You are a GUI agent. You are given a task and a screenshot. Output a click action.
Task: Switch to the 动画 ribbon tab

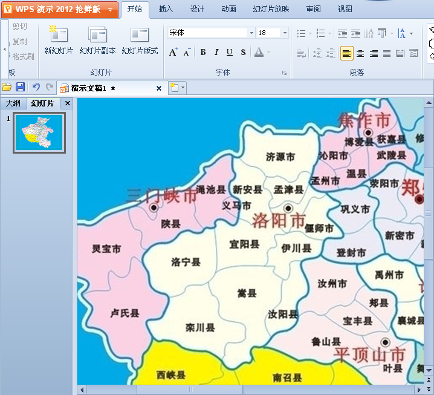point(228,9)
